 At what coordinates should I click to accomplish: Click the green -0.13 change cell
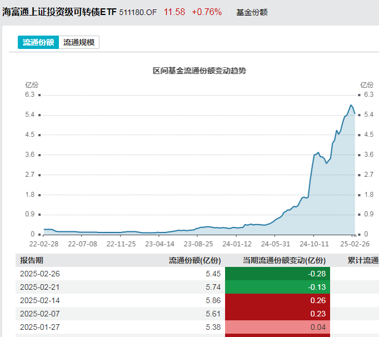tap(277, 287)
